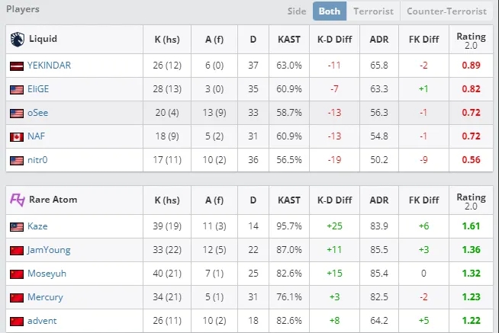The width and height of the screenshot is (499, 333).
Task: Sort Rare Atom table by K-D Diff
Action: pos(333,200)
